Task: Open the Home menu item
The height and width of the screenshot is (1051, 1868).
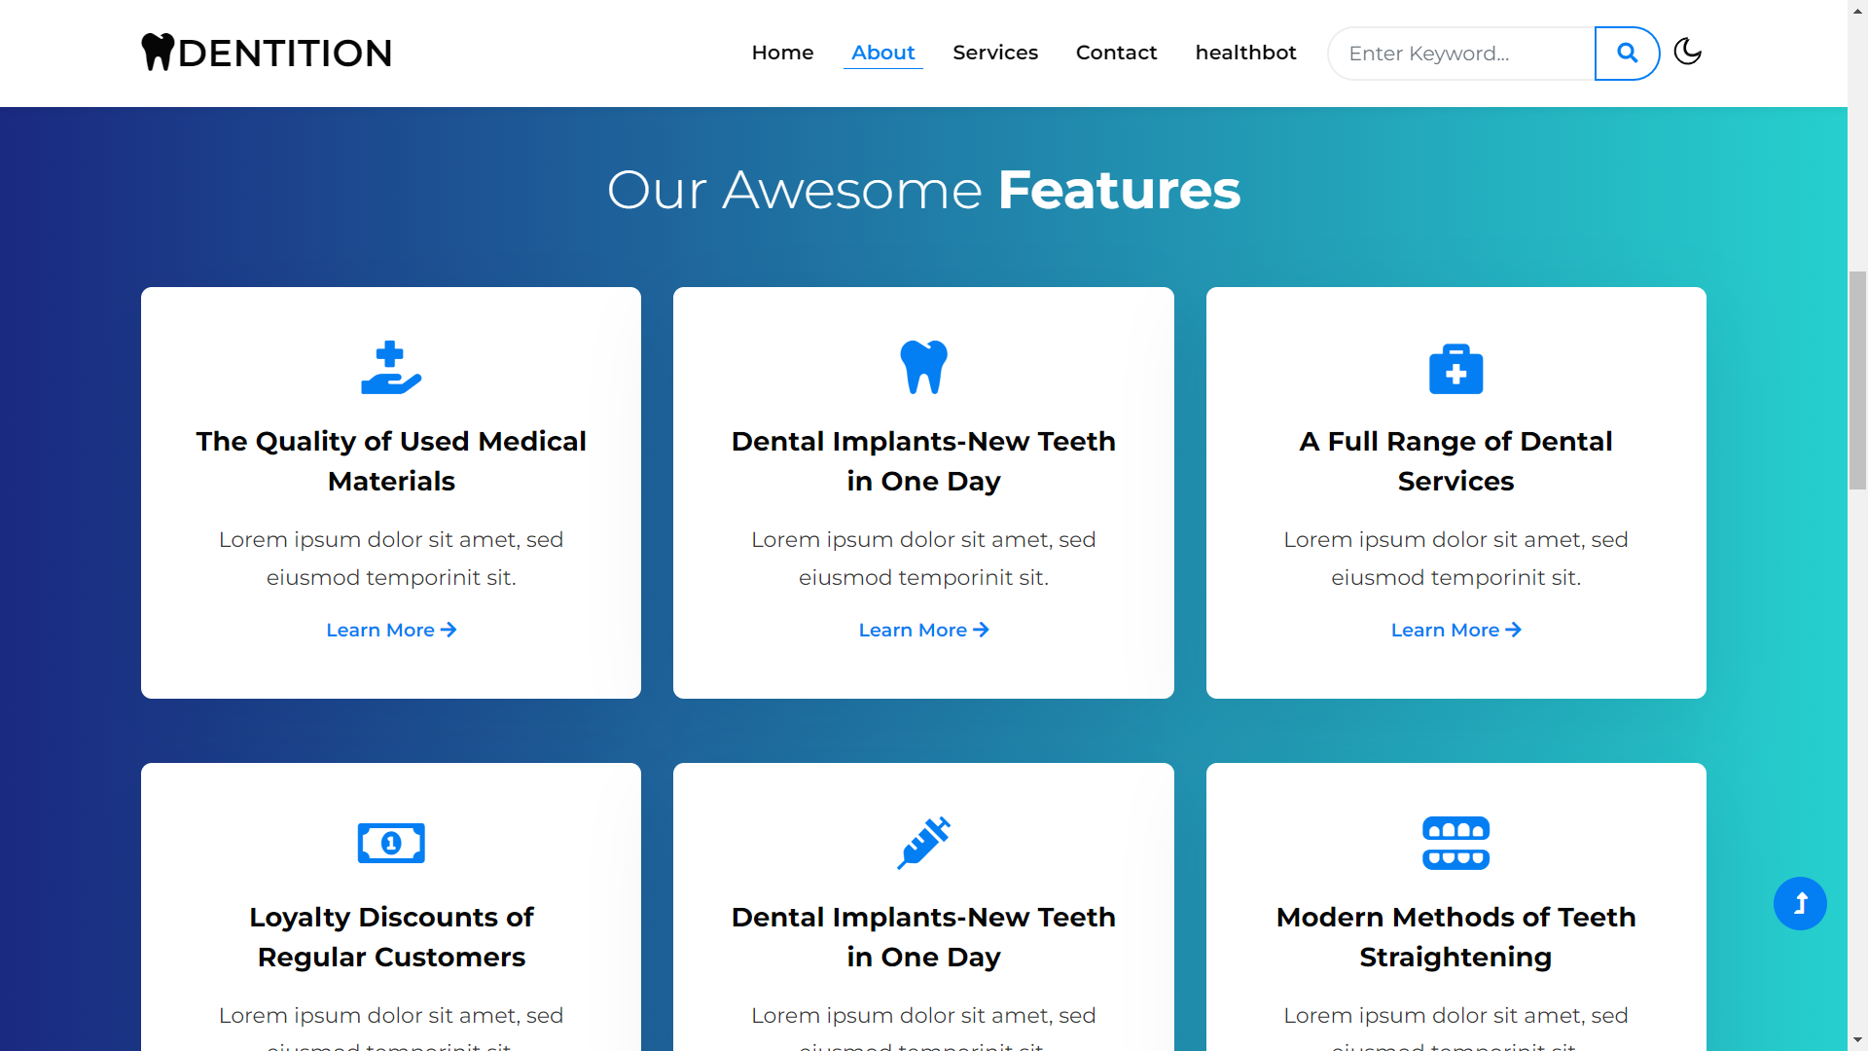Action: (782, 53)
